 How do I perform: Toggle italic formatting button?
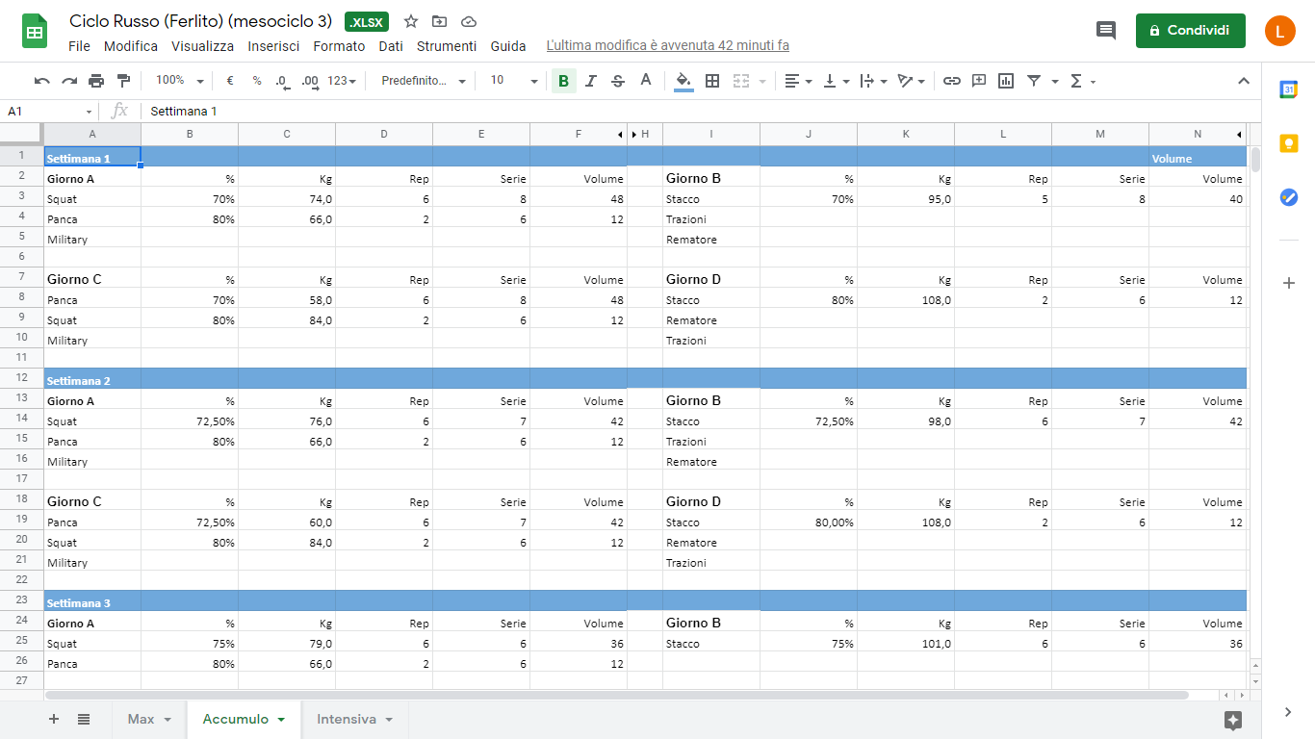591,81
